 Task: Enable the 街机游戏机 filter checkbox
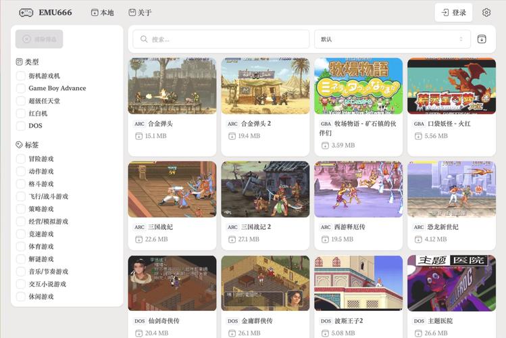(21, 76)
